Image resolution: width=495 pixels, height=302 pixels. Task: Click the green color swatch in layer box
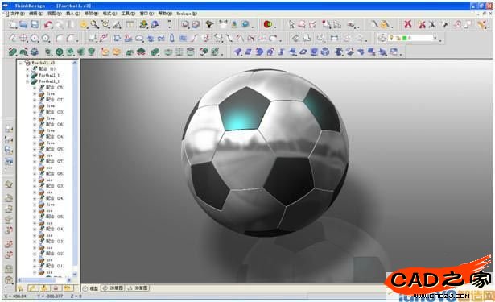[x=404, y=38]
